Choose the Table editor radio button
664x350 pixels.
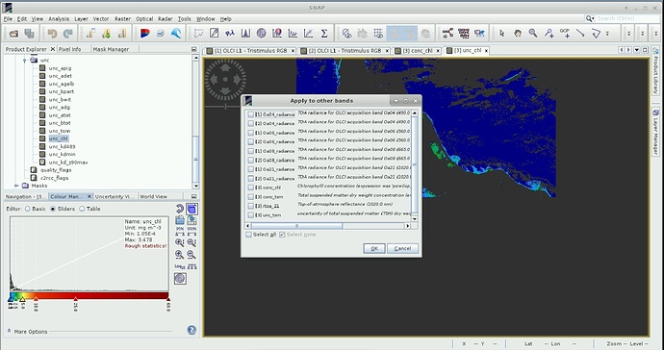click(82, 209)
